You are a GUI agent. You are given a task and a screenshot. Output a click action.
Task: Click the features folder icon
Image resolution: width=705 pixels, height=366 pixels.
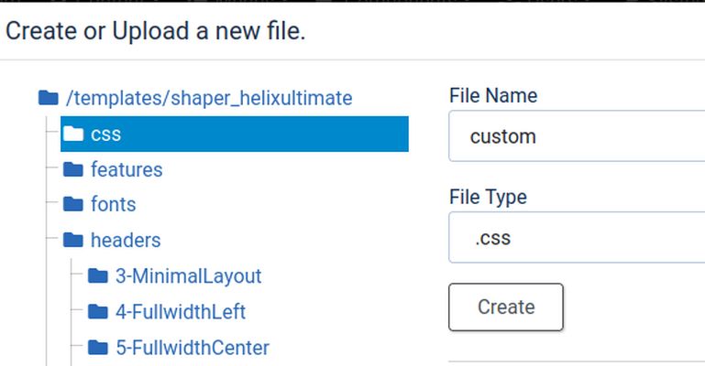(73, 169)
